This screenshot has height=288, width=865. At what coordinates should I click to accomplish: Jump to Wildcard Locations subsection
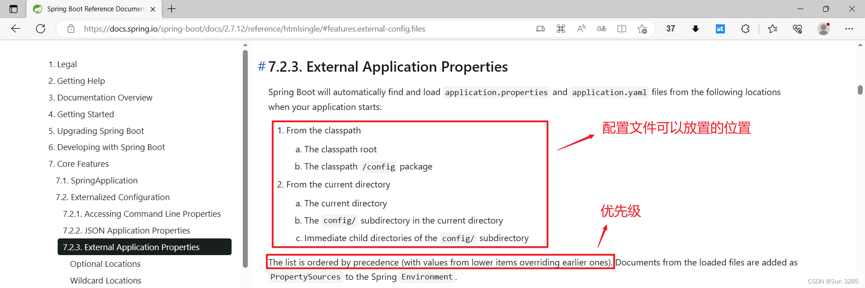pos(105,281)
